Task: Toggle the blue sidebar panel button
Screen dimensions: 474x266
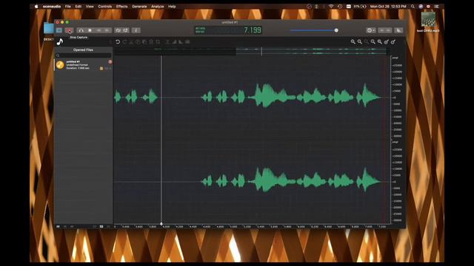Action: point(59,30)
